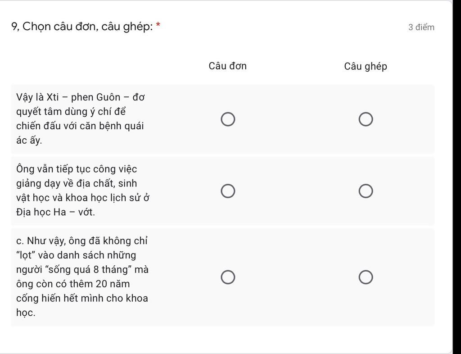Choose "Câu đơn" for "Ông vẫn tiếp tục" row
This screenshot has width=461, height=354.
pos(228,191)
